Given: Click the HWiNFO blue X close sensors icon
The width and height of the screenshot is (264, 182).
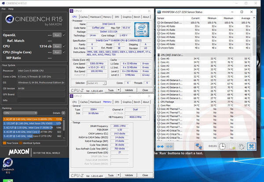Looking at the screenshot, I should click(x=251, y=146).
